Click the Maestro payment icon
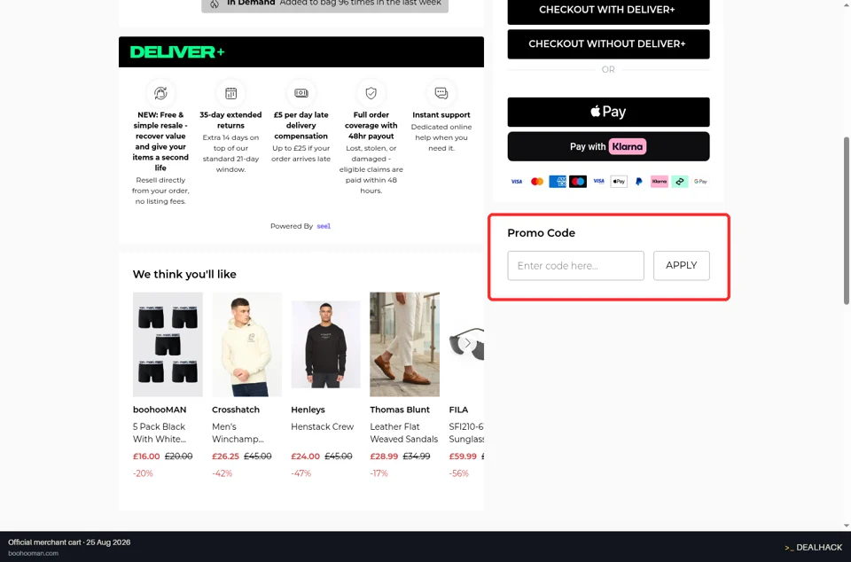 coord(578,182)
